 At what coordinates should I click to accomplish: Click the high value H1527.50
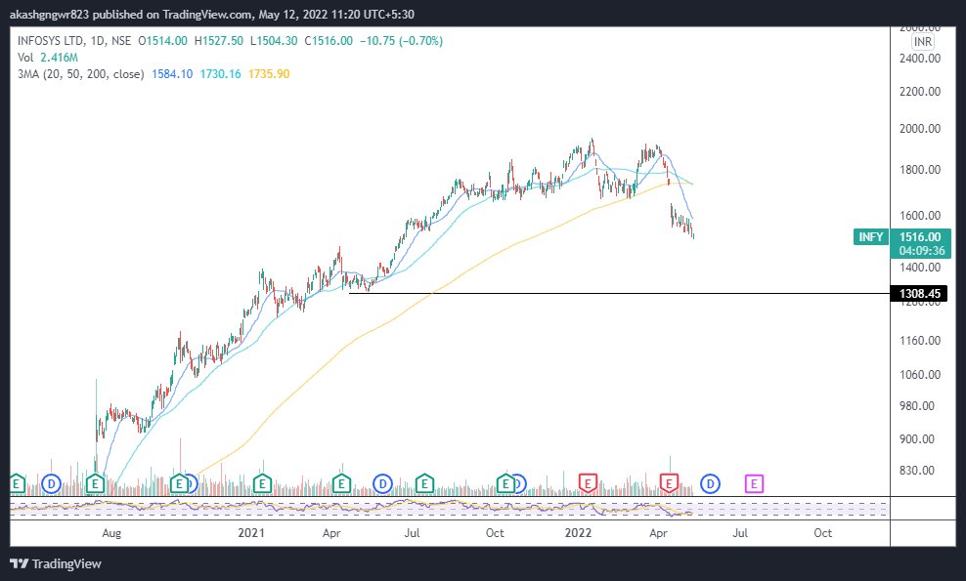(219, 41)
